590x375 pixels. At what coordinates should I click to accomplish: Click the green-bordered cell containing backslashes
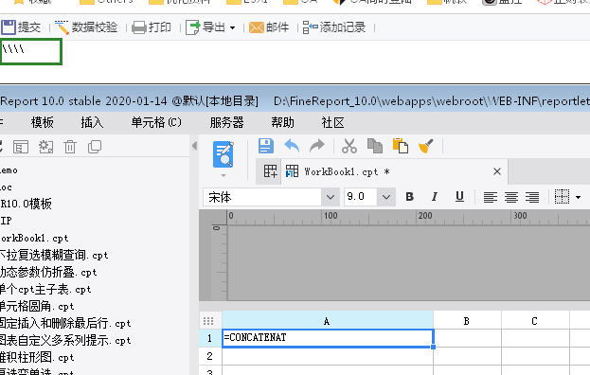(31, 51)
